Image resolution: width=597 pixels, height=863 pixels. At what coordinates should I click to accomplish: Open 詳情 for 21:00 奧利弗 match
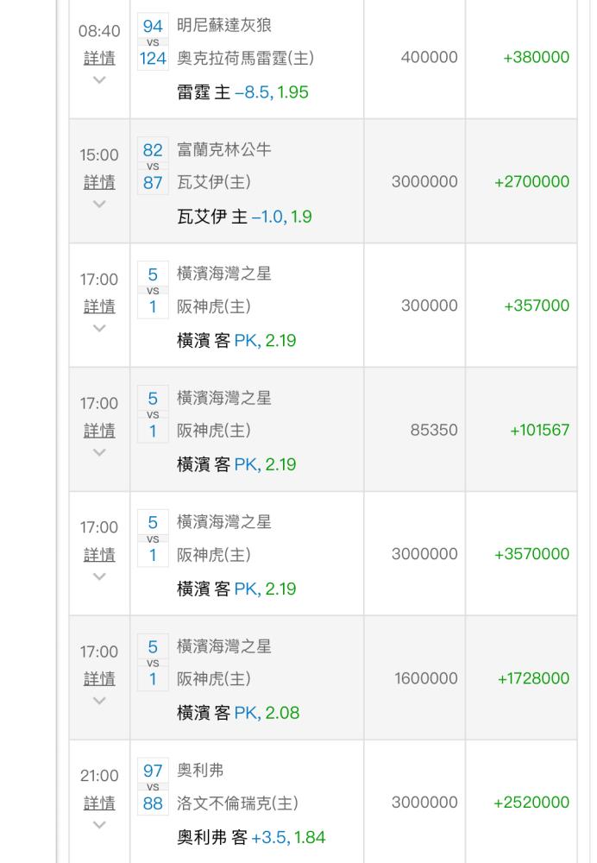point(99,803)
